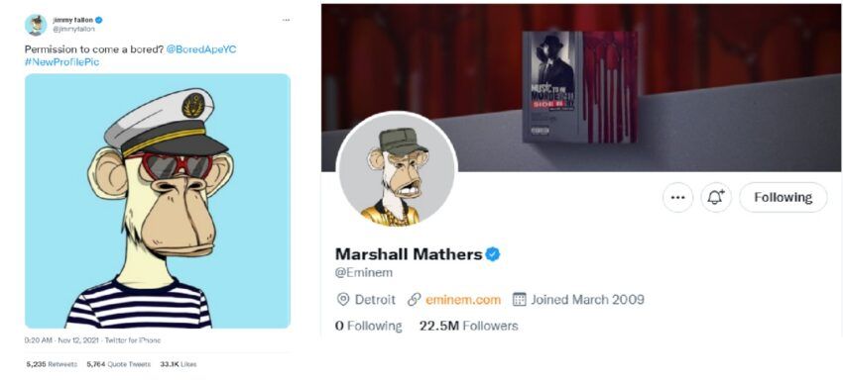Image resolution: width=843 pixels, height=383 pixels.
Task: Turn on notifications with the bell icon
Action: click(716, 197)
